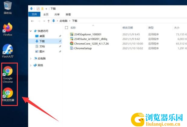Open the Recycle Bin desktop icon
The image size is (187, 127).
(8, 7)
